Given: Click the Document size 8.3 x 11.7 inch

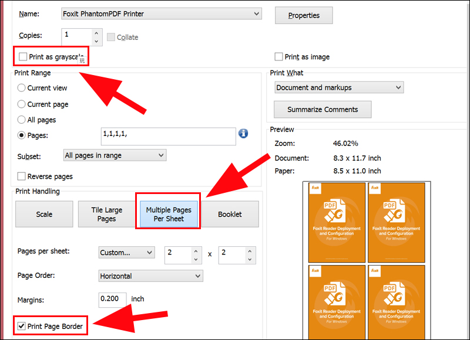Looking at the screenshot, I should (x=357, y=158).
